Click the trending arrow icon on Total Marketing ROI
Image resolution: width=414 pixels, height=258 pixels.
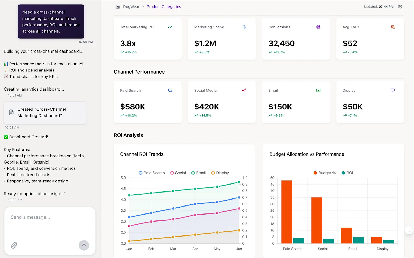[170, 27]
